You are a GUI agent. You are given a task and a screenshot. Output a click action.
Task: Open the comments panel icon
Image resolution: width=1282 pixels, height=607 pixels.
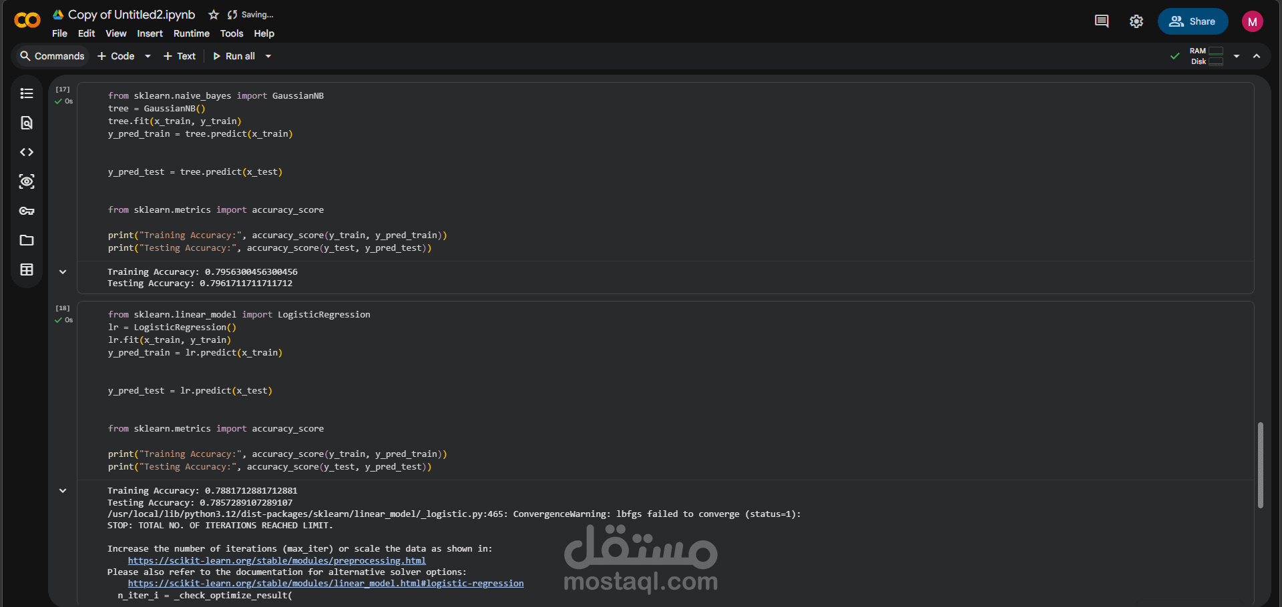[x=1102, y=21]
